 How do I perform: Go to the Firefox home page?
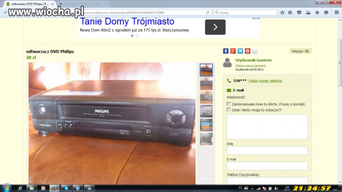pos(317,13)
